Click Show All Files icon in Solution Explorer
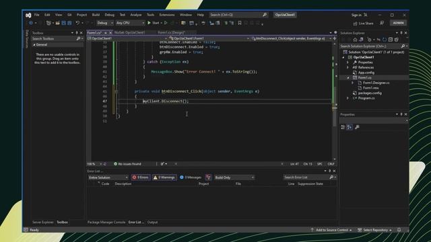Viewport: 431px width, 242px height. [x=397, y=40]
